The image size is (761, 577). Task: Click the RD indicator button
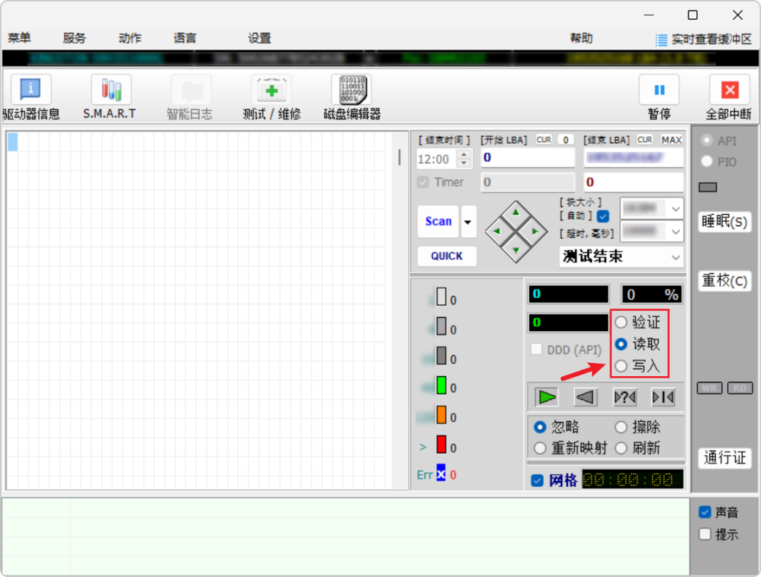pos(740,387)
